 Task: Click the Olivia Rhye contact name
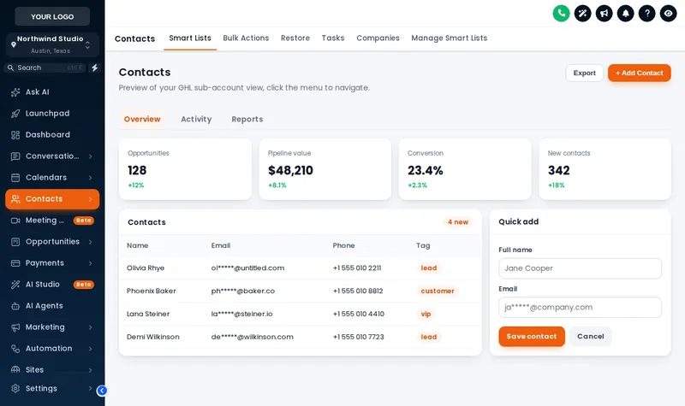pyautogui.click(x=146, y=268)
